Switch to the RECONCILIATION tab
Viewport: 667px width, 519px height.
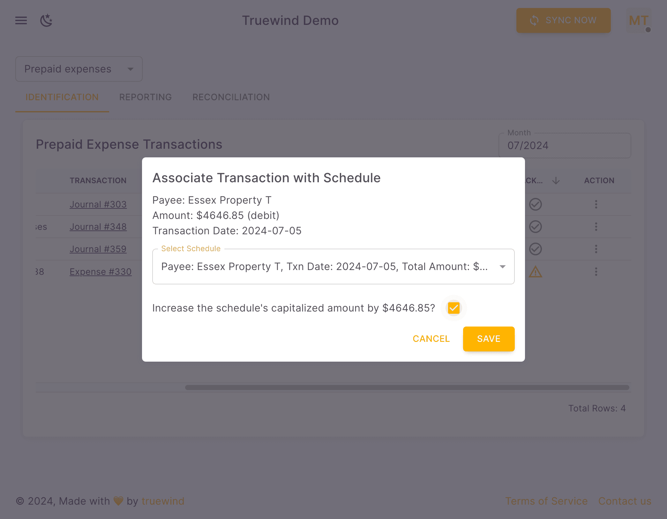pos(231,97)
